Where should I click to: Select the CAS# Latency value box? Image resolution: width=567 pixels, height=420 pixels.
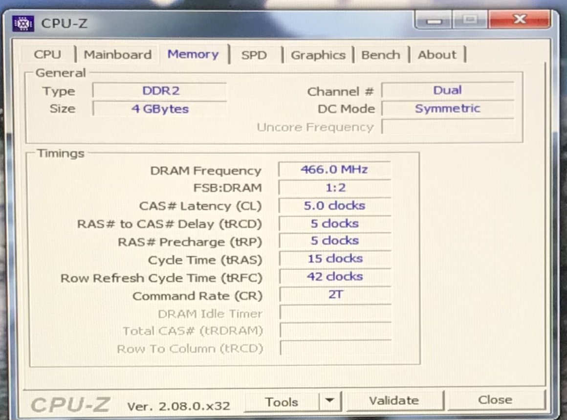tap(334, 206)
